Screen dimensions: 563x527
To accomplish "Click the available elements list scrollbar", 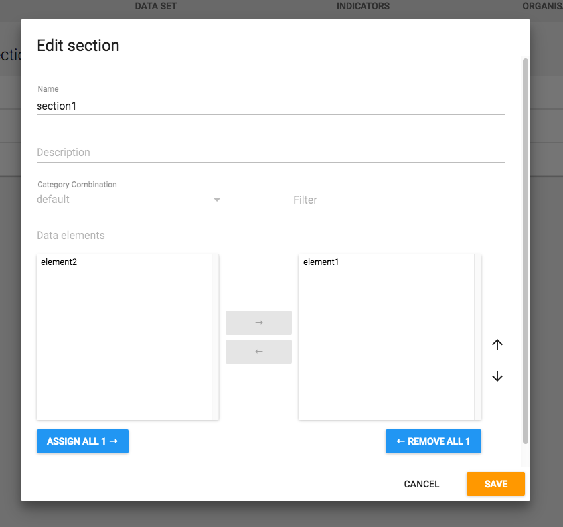I will point(215,337).
